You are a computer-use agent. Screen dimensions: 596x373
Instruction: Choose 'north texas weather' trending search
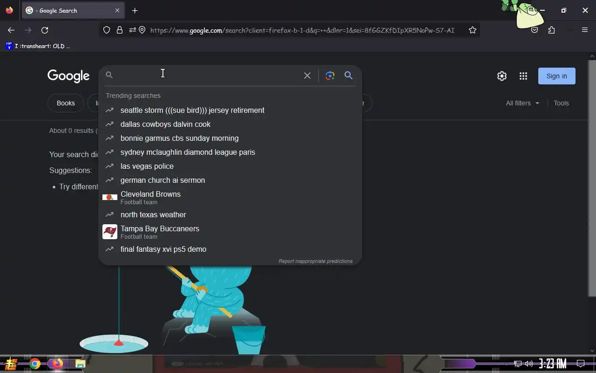[230, 214]
